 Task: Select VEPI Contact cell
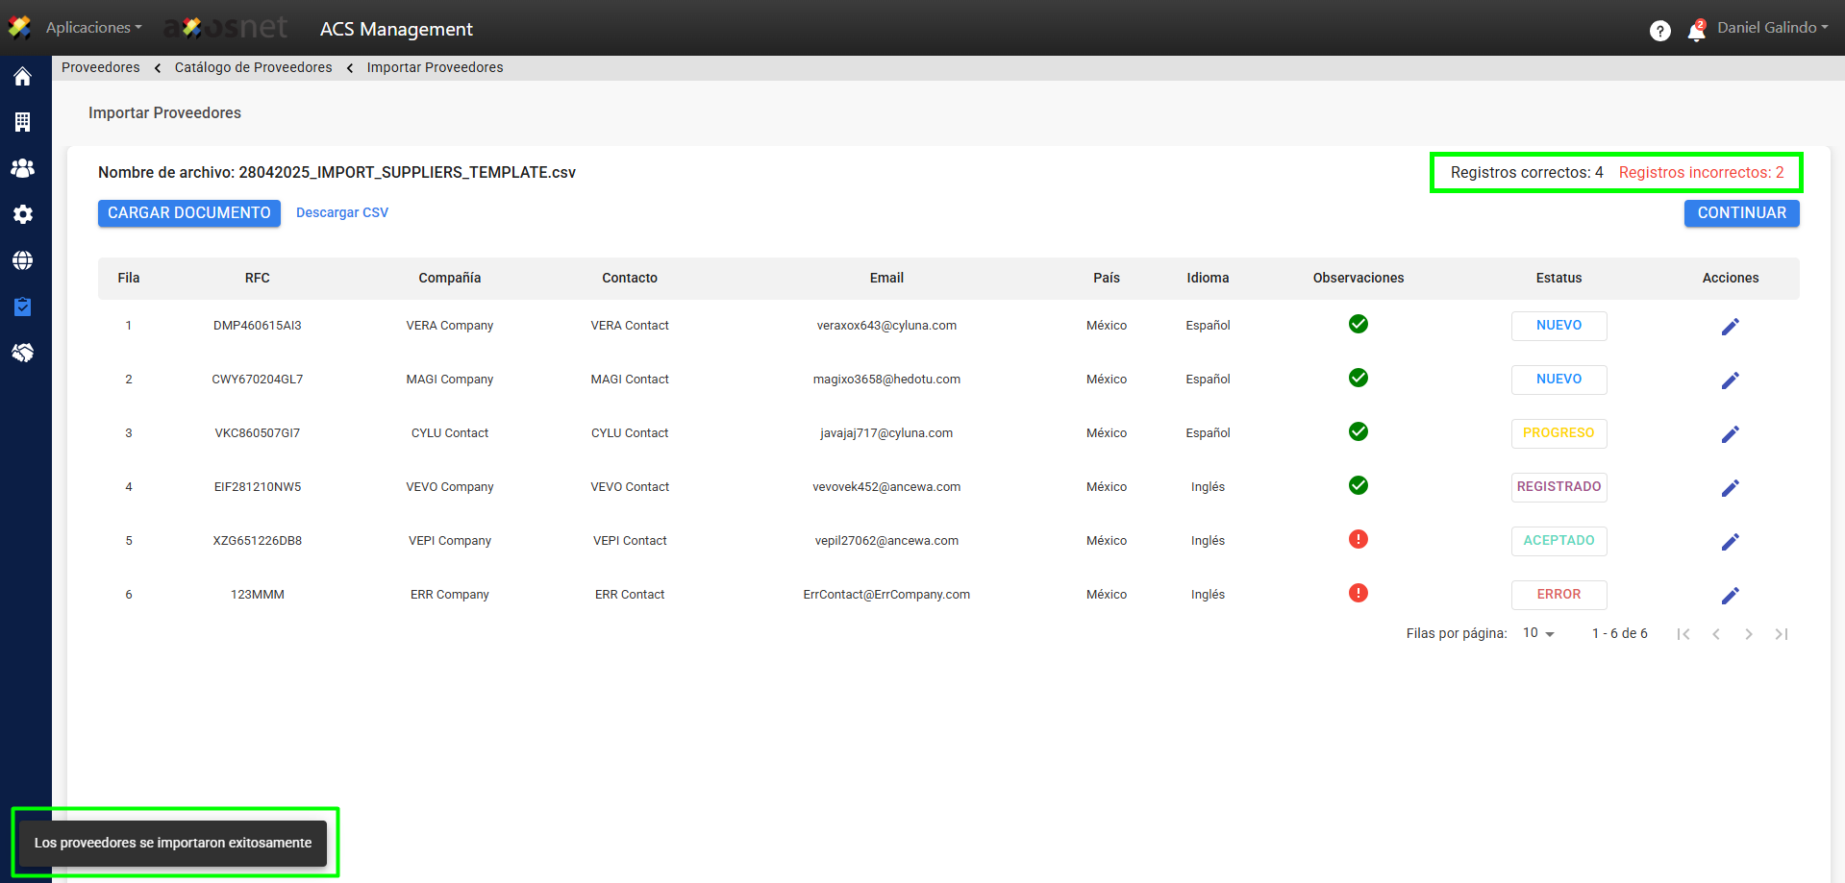coord(630,541)
